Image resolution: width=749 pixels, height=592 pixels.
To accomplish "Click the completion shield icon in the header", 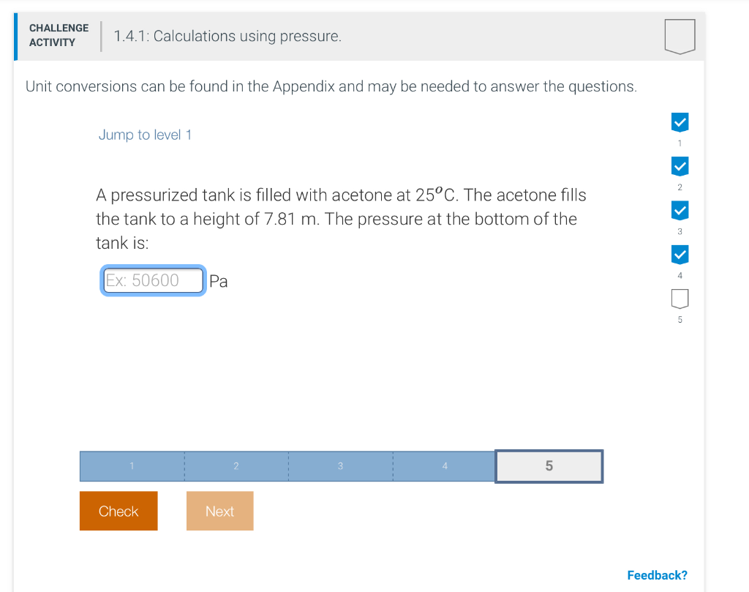I will tap(680, 35).
